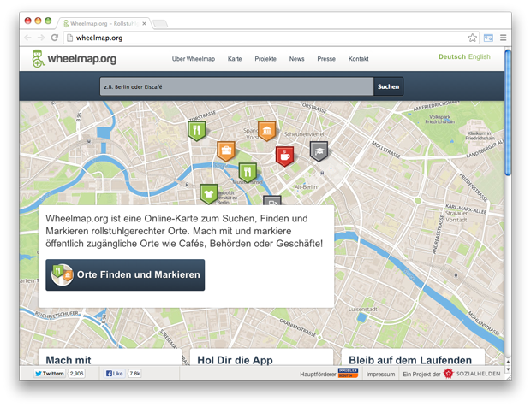Click the page vertical scrollbar thumb

pos(508,112)
